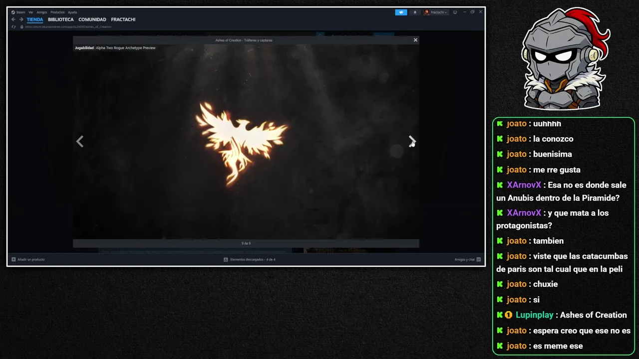Click the friends chat icon at bottom right

click(x=479, y=259)
